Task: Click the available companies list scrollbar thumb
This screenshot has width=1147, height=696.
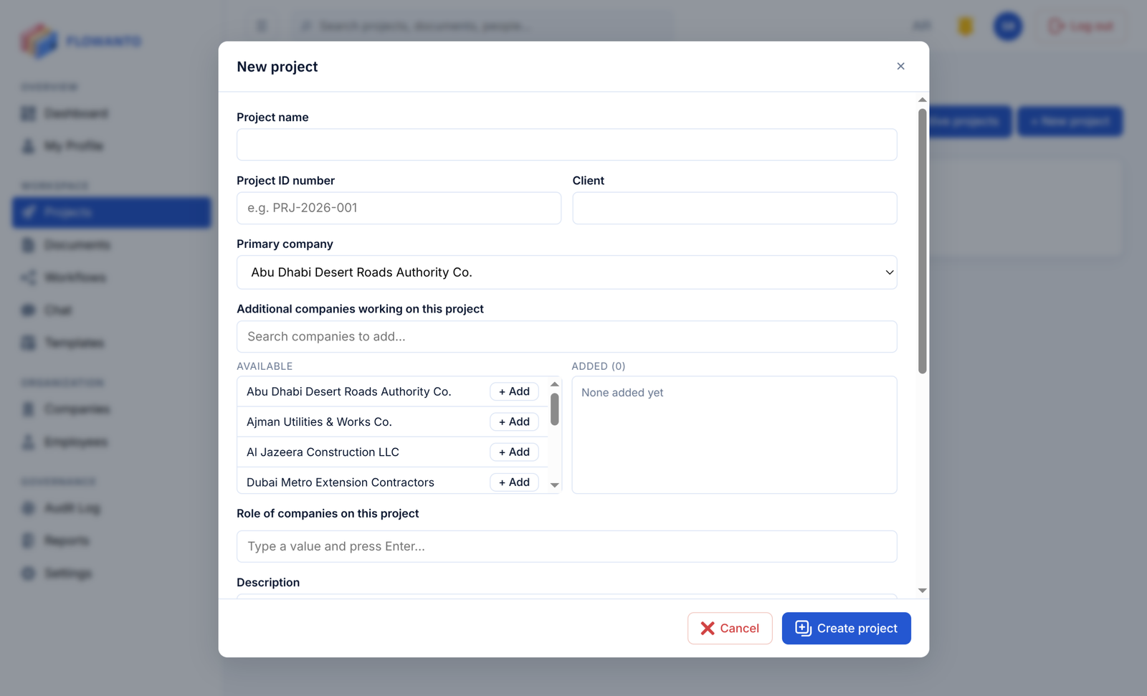Action: pos(554,409)
